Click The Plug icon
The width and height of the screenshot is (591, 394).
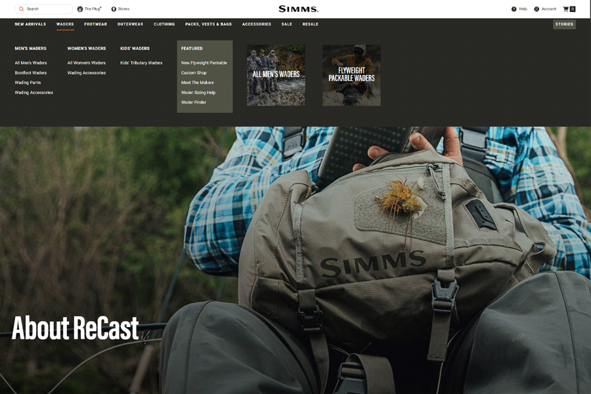[80, 9]
